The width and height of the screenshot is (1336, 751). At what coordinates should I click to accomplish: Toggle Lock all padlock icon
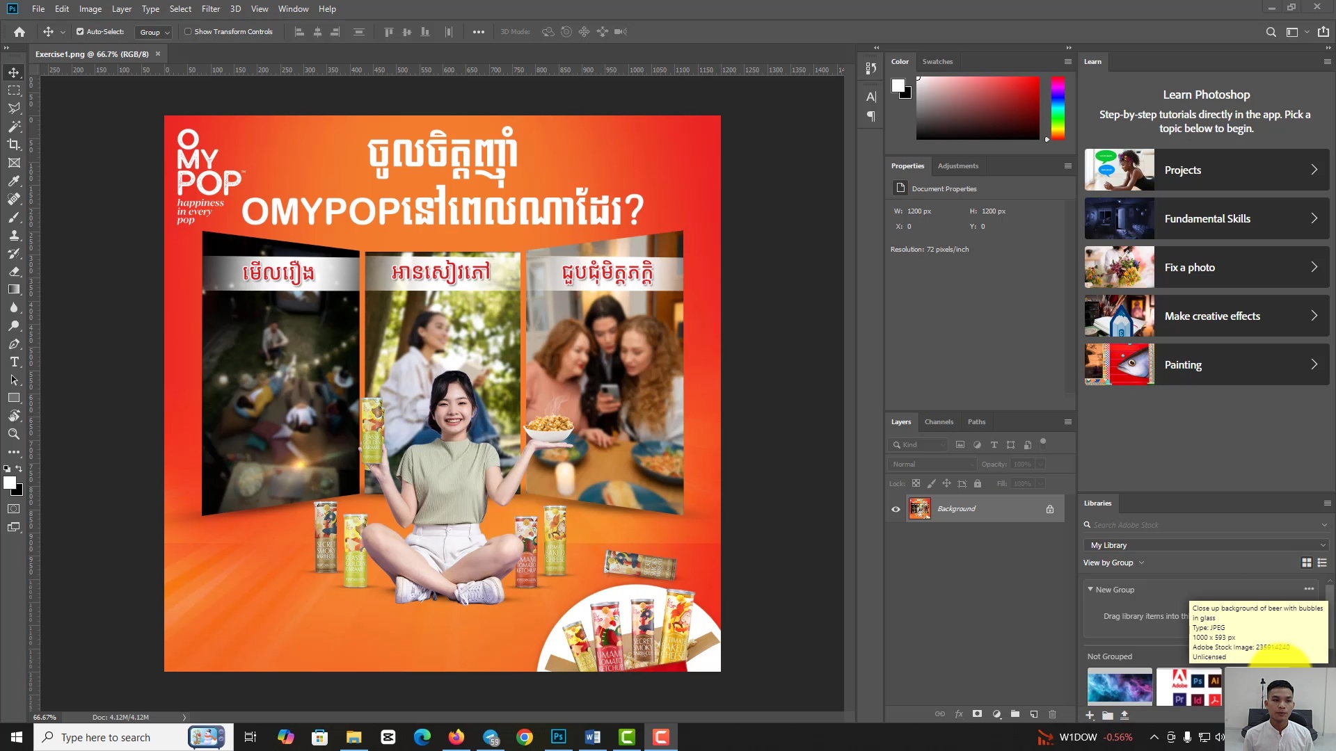(x=977, y=483)
